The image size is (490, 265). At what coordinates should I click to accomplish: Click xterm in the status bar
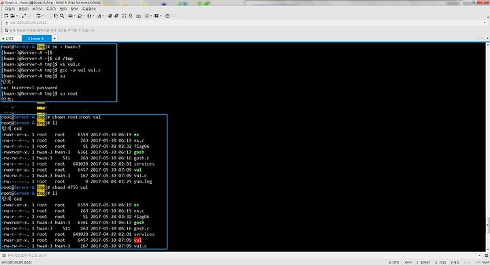coord(408,262)
